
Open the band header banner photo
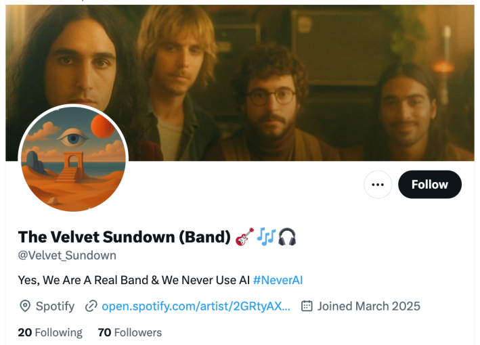(x=240, y=83)
